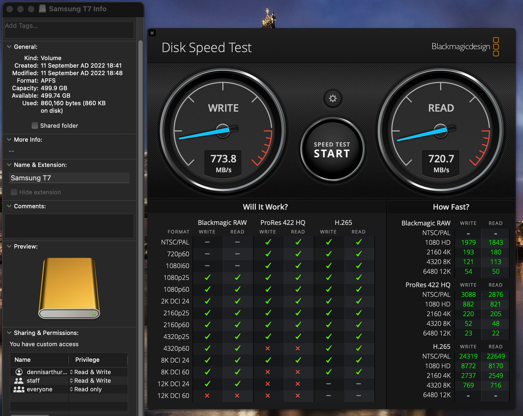The width and height of the screenshot is (523, 416).
Task: Collapse the Sharing & Permissions section
Action: coord(9,333)
